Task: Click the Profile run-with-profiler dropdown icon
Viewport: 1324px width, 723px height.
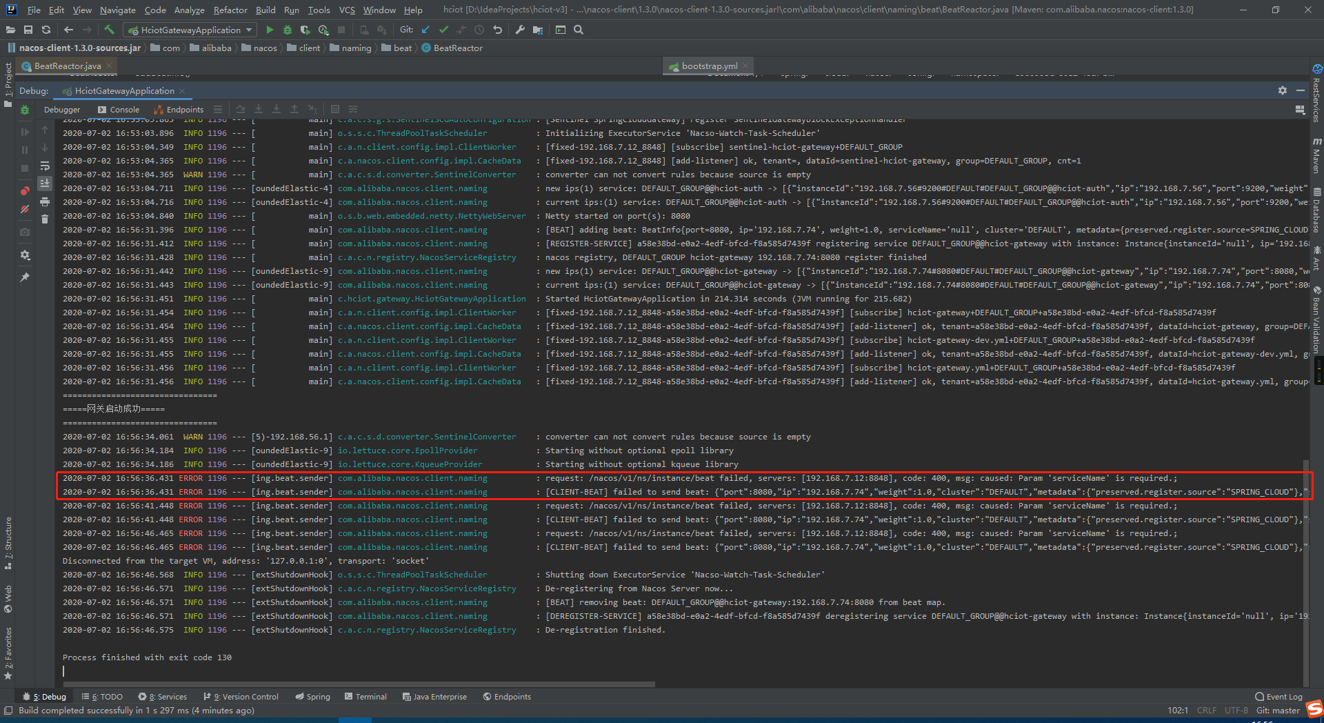Action: click(323, 30)
